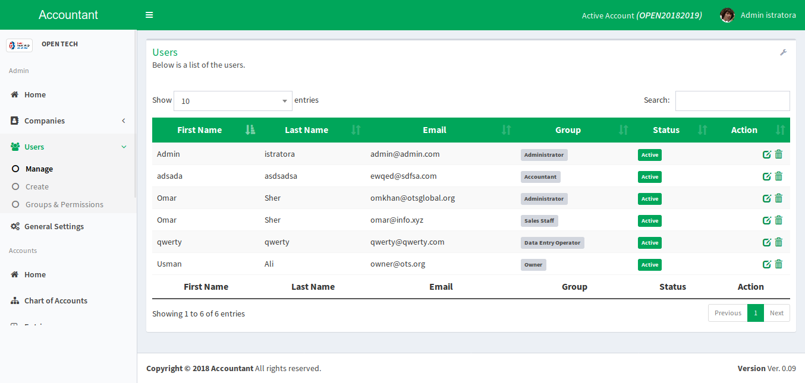This screenshot has width=805, height=383.
Task: Click the email omar@info.xyz
Action: coord(397,220)
